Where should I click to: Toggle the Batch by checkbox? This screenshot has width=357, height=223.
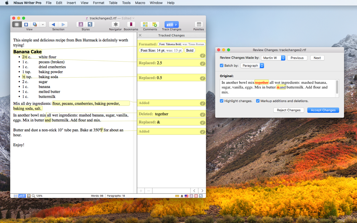pyautogui.click(x=222, y=66)
